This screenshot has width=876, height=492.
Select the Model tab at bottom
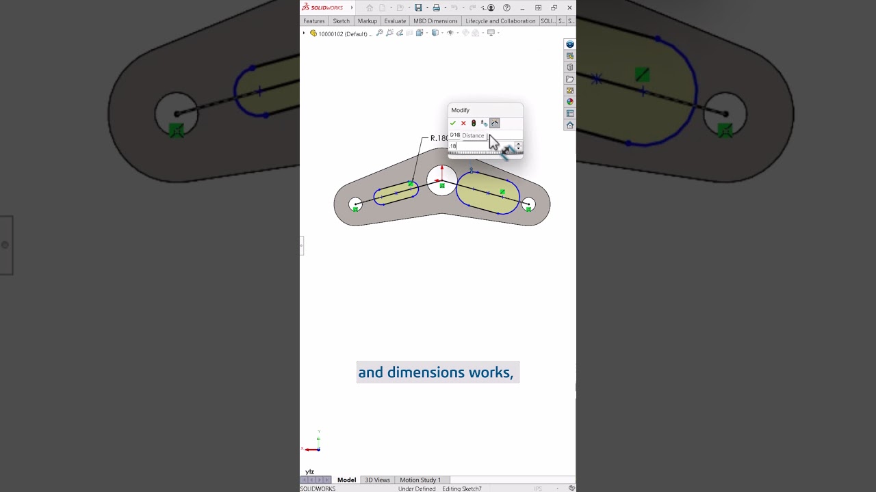coord(346,480)
